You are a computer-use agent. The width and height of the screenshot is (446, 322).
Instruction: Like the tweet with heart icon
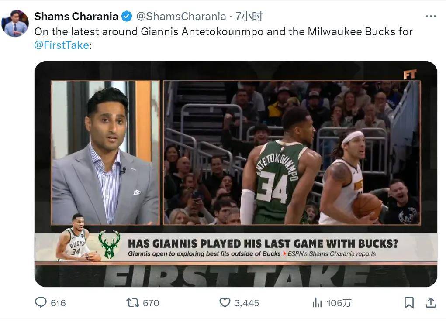click(x=225, y=302)
